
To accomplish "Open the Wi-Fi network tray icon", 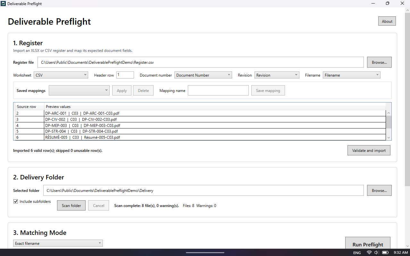I will click(x=369, y=252).
